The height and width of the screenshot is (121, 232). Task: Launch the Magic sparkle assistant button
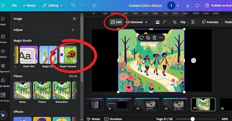[3, 115]
